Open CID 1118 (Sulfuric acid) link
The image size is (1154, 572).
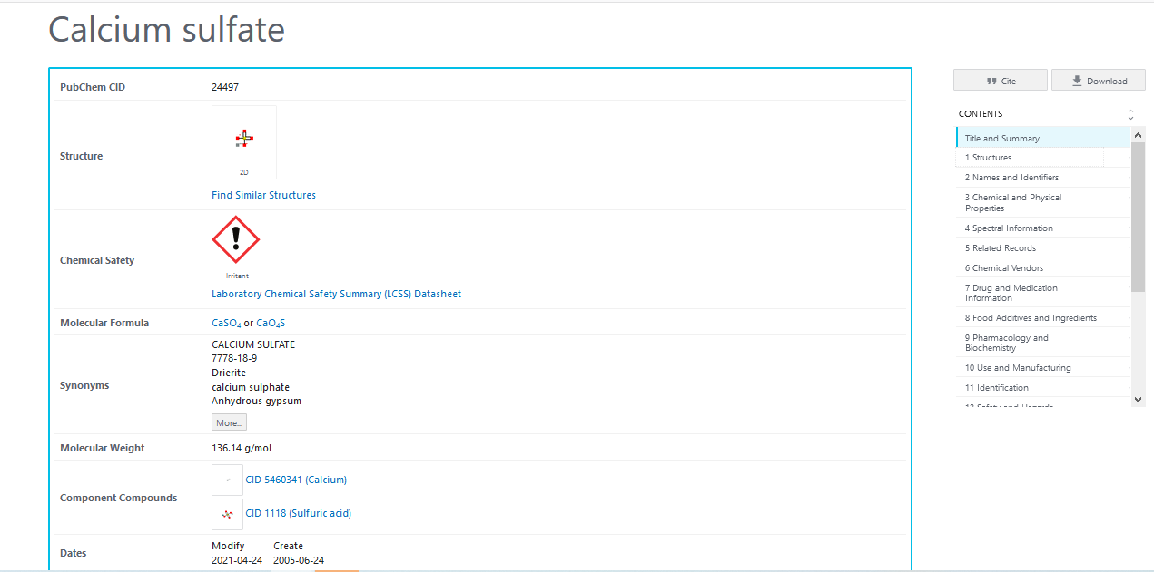pos(298,513)
